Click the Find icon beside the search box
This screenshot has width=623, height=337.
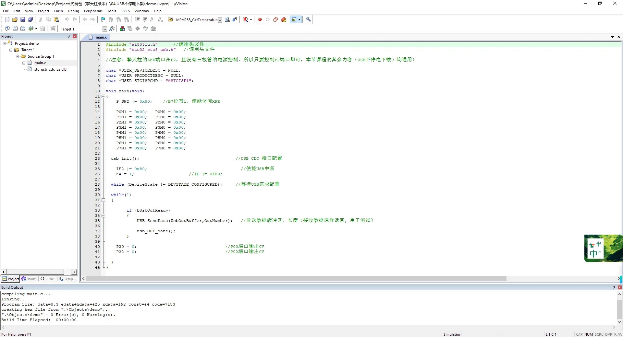(227, 19)
